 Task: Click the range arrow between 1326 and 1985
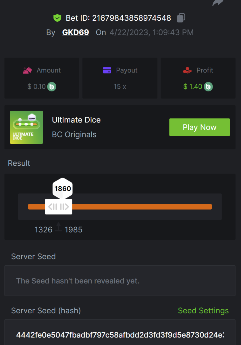click(x=59, y=227)
